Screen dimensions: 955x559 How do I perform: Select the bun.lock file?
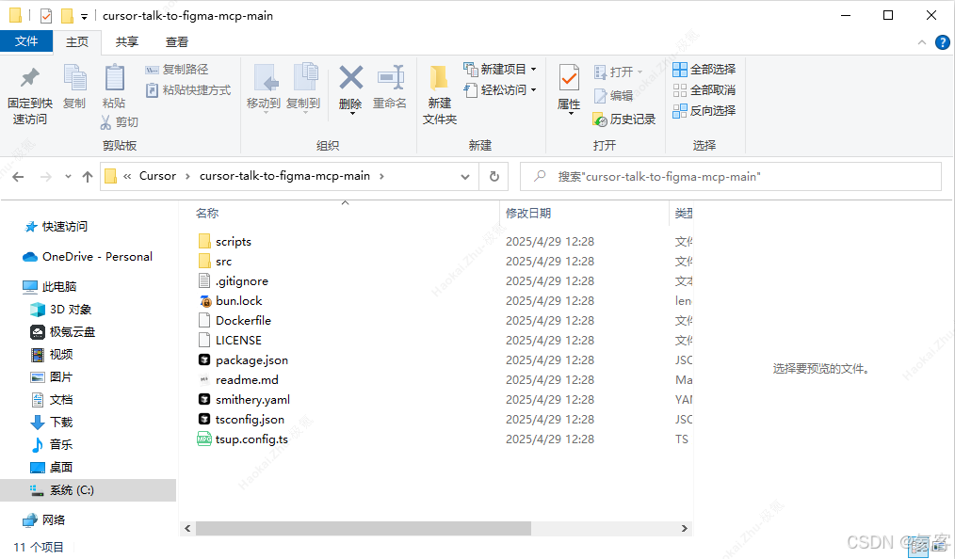click(x=239, y=301)
